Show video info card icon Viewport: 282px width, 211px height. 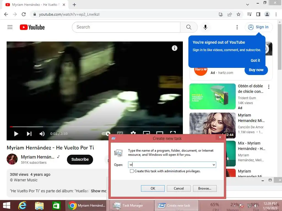click(174, 48)
